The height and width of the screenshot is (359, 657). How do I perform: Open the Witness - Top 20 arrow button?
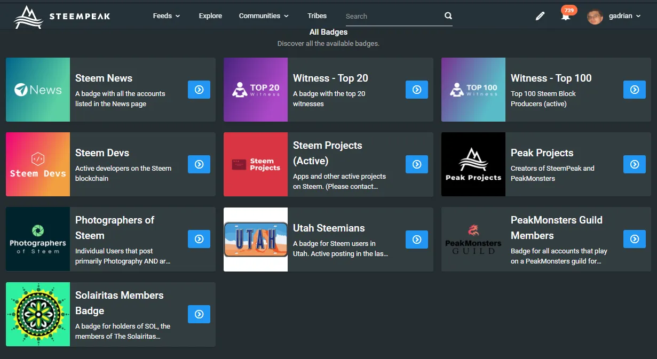417,90
